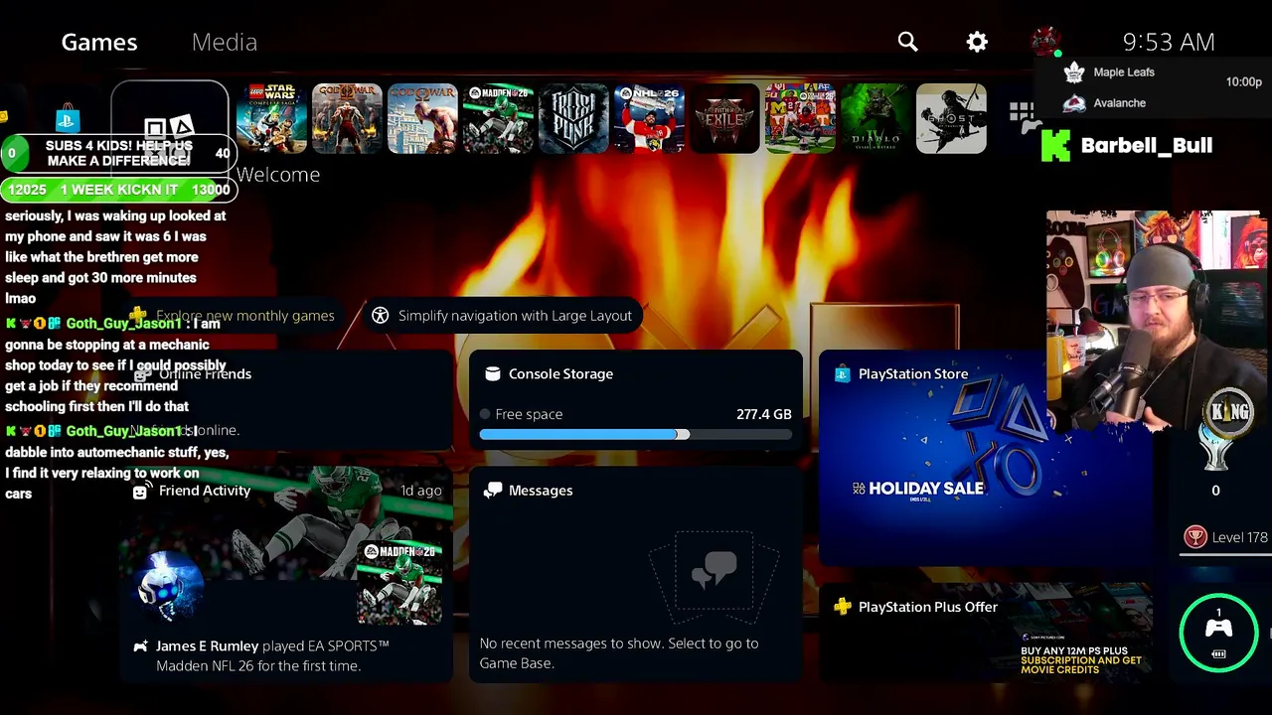This screenshot has height=715, width=1272.
Task: Click the Welcome label under the hub tile
Action: coord(278,175)
